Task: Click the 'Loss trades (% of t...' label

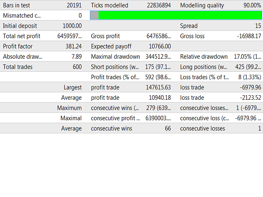Action: click(x=204, y=77)
